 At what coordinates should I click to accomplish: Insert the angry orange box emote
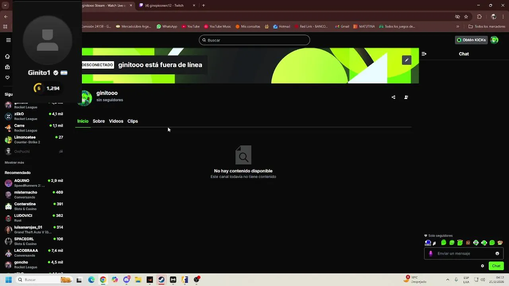tap(468, 243)
